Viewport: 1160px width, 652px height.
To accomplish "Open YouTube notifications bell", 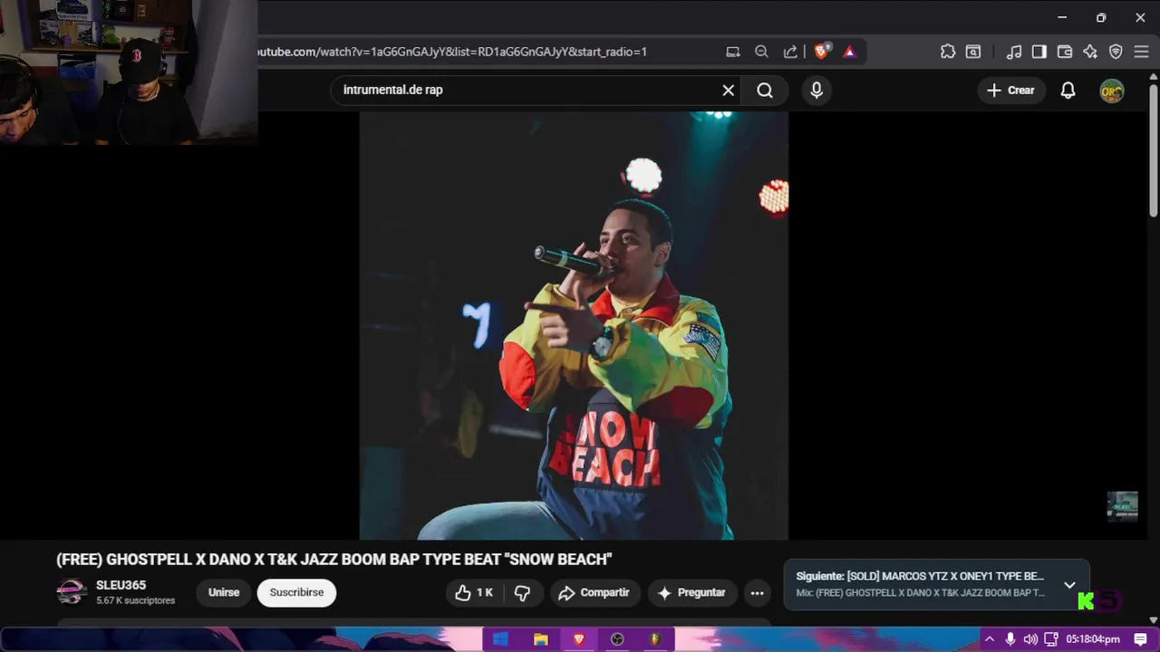I will 1068,90.
